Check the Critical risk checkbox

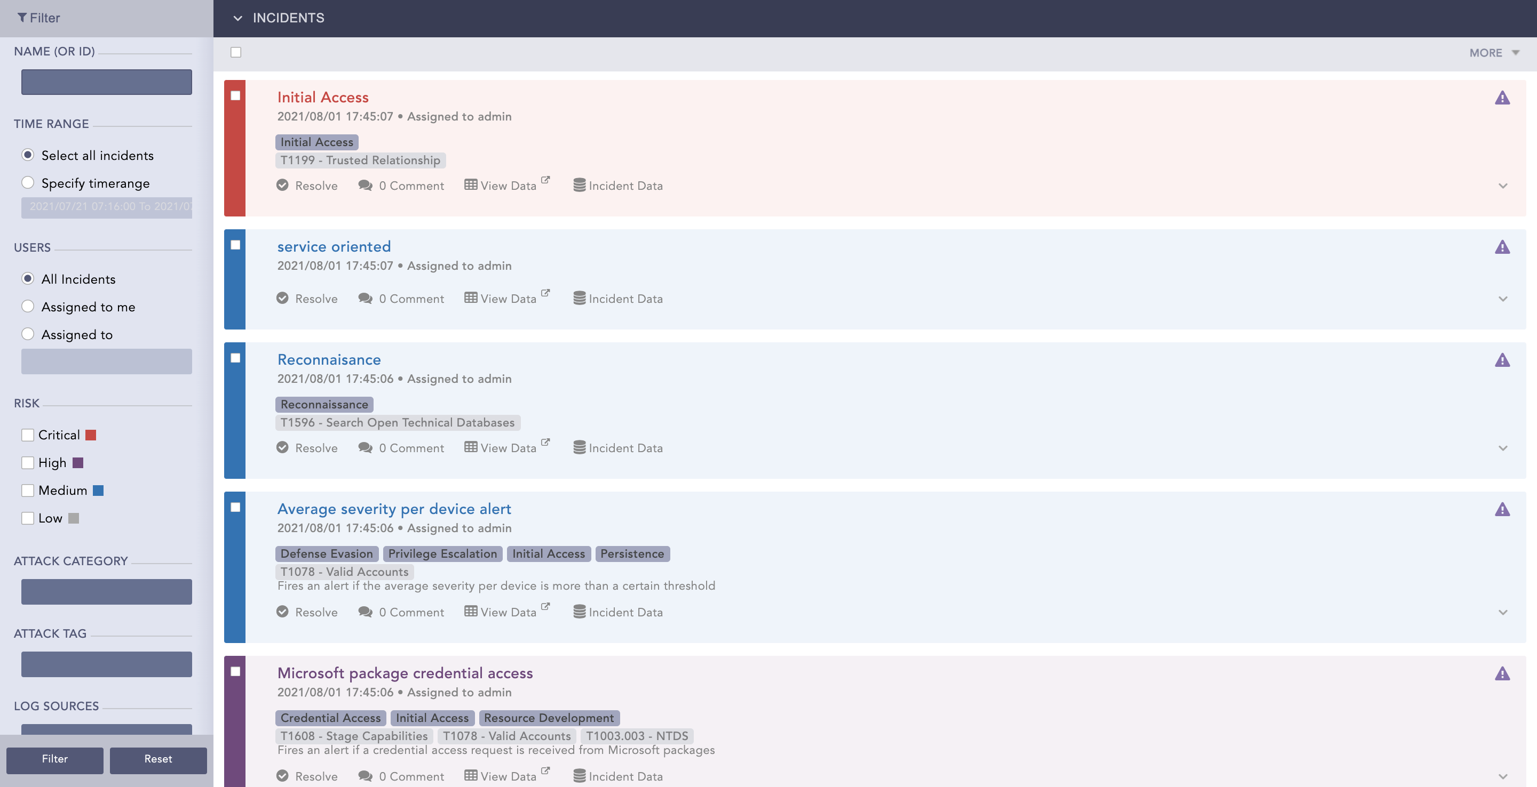click(x=27, y=435)
